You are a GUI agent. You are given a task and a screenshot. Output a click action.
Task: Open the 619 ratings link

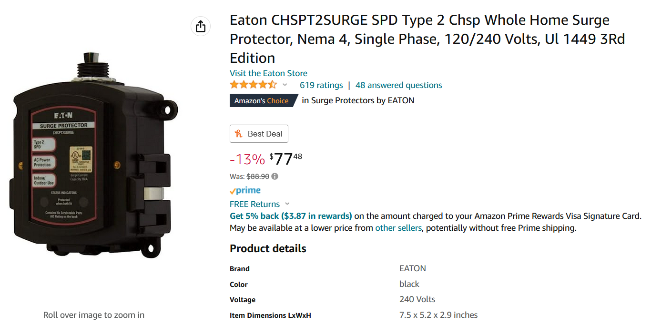(321, 85)
